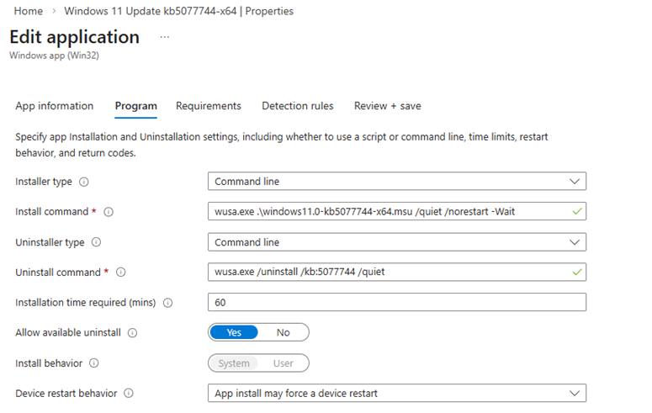Open the Detection rules tab
Screen dimensions: 652x413
click(x=297, y=106)
